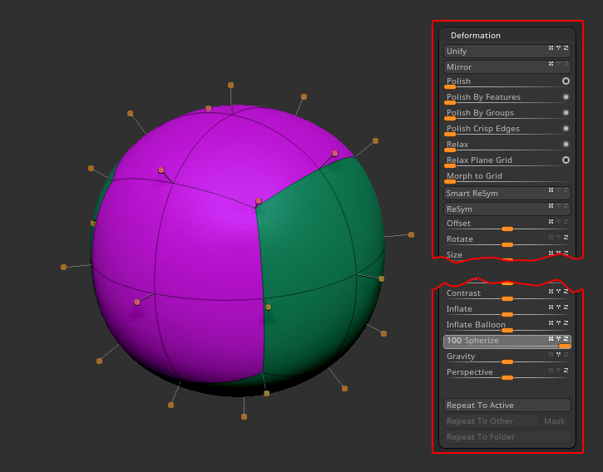Toggle the Y axis on Gravity

559,354
